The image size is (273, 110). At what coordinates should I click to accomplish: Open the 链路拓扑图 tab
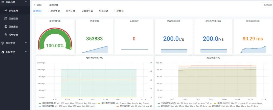click(x=87, y=11)
